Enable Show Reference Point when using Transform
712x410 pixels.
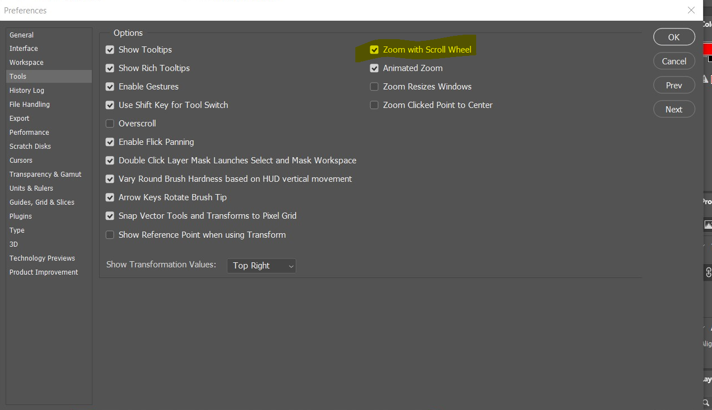click(x=110, y=234)
